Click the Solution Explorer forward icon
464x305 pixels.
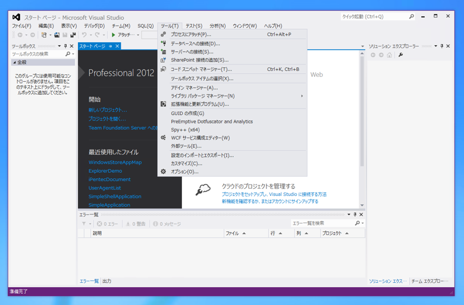pos(381,55)
